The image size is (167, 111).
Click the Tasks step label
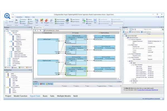[x=52, y=96]
